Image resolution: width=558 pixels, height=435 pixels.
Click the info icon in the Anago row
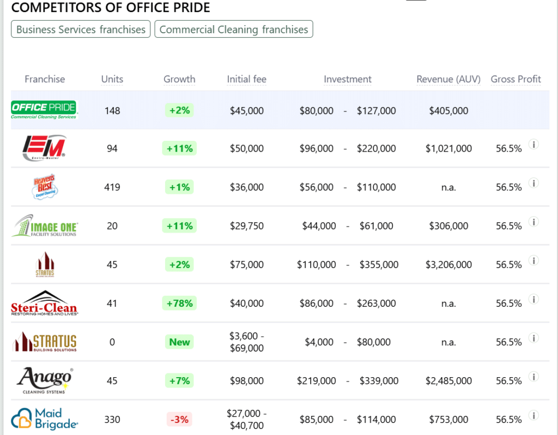click(533, 377)
